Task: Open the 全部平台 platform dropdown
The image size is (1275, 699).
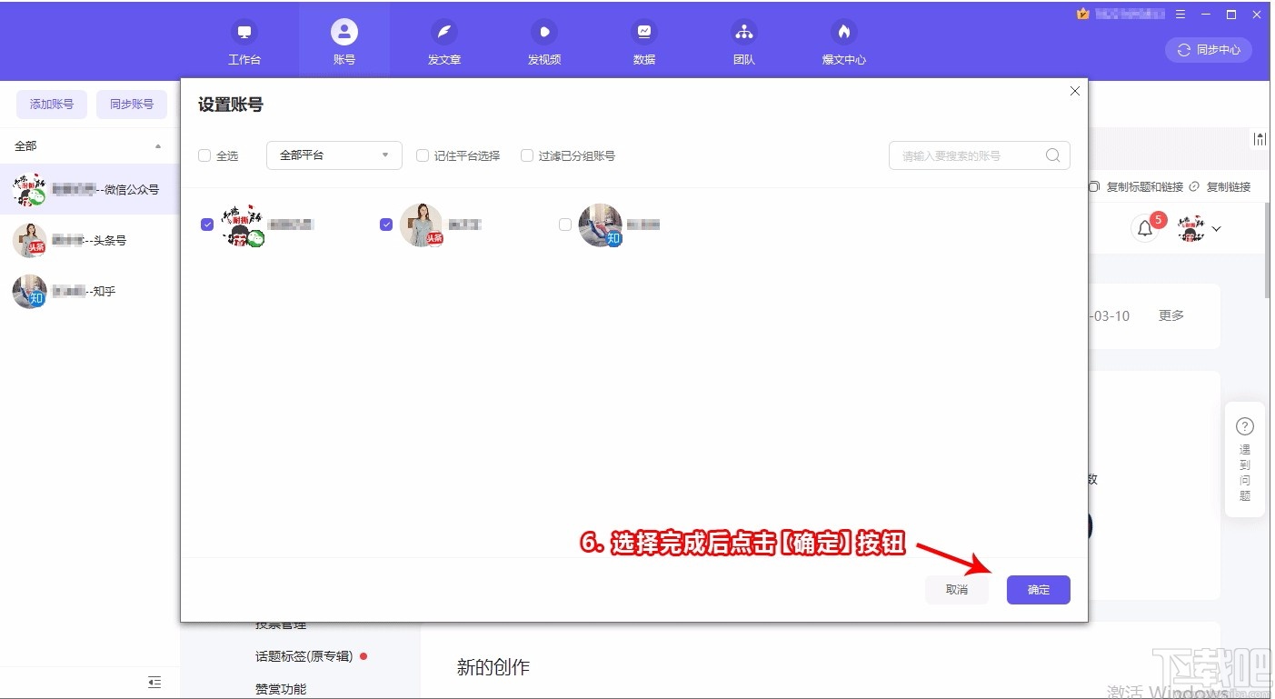Action: click(334, 155)
